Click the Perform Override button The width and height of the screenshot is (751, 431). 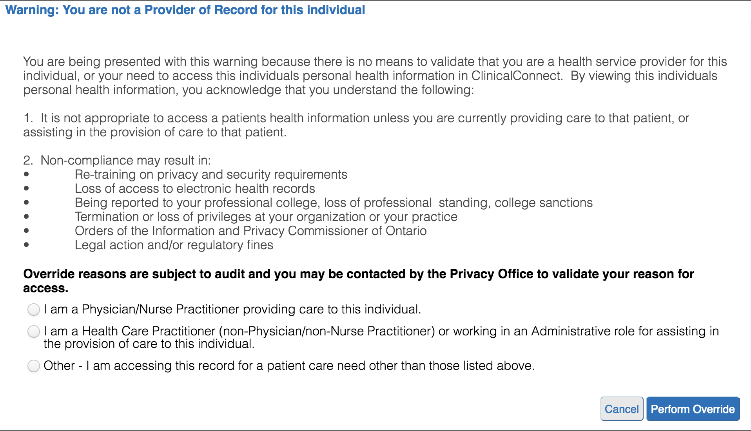pyautogui.click(x=693, y=409)
